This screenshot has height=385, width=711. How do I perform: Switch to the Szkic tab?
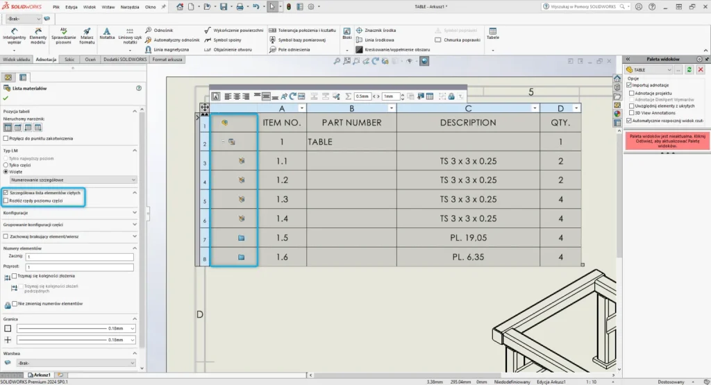(69, 60)
